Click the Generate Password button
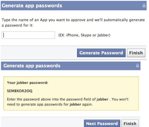The height and width of the screenshot is (127, 149). [x=101, y=53]
